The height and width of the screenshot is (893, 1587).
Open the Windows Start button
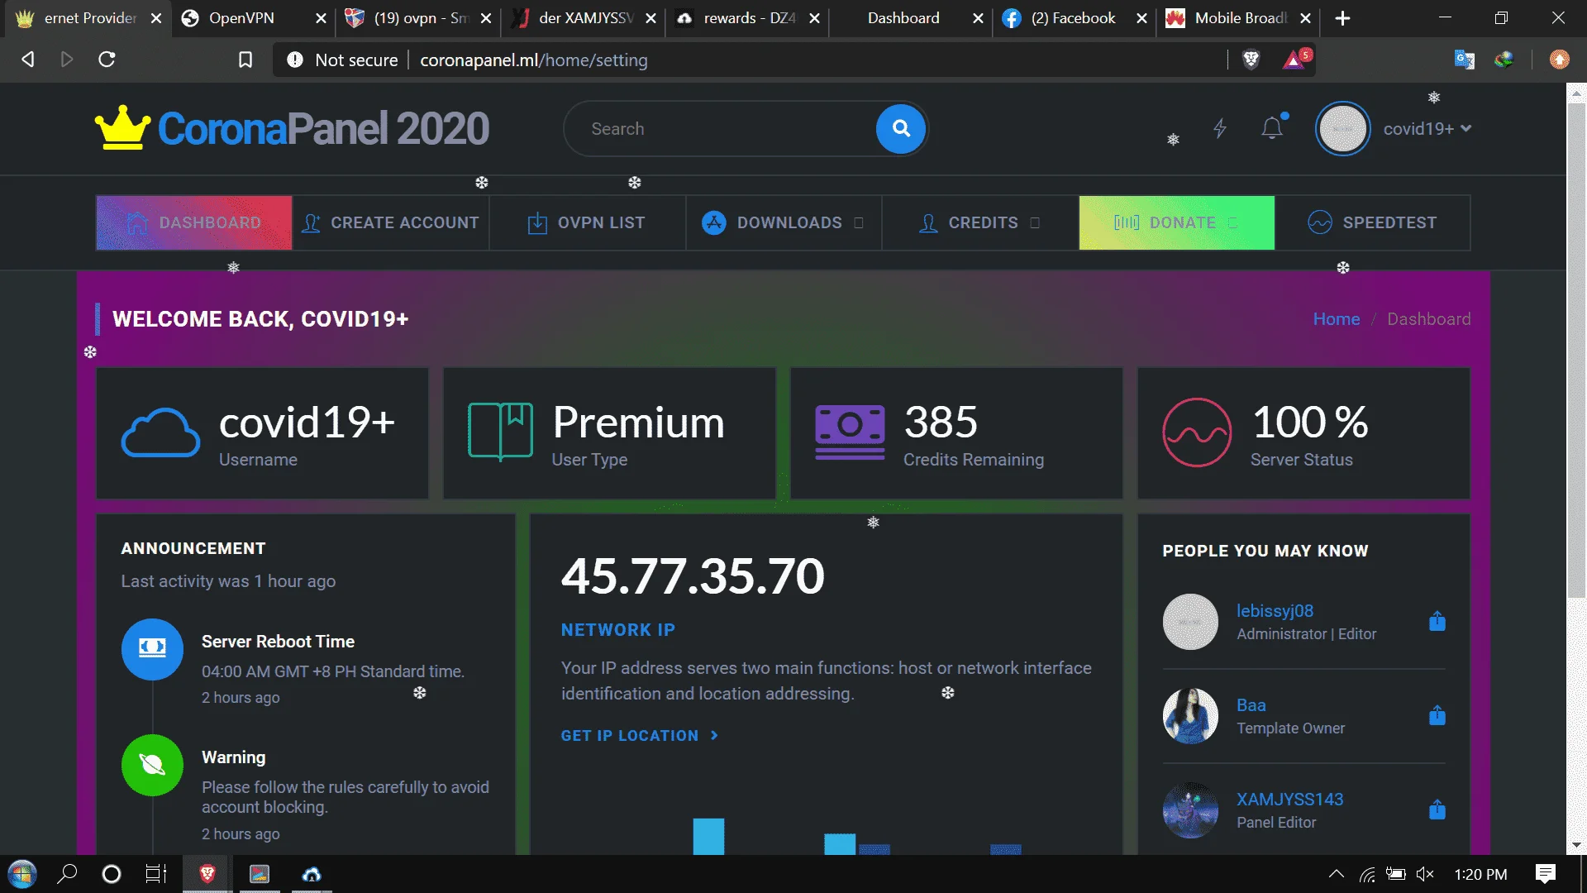(x=22, y=874)
